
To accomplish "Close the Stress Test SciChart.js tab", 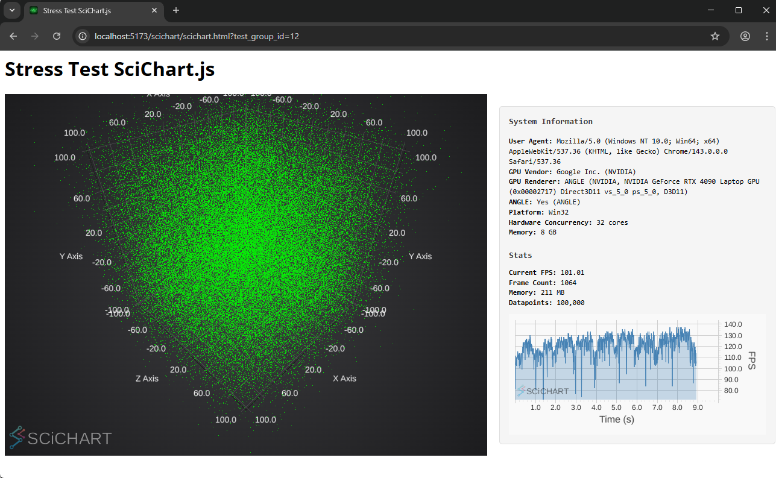I will pyautogui.click(x=154, y=11).
